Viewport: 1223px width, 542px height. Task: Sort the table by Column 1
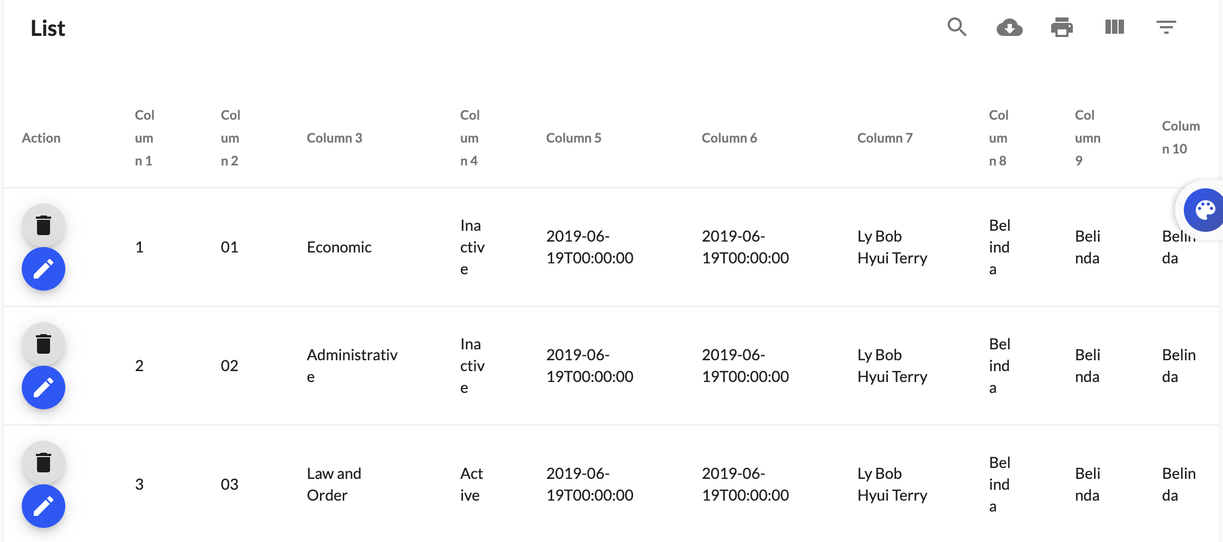click(x=144, y=138)
